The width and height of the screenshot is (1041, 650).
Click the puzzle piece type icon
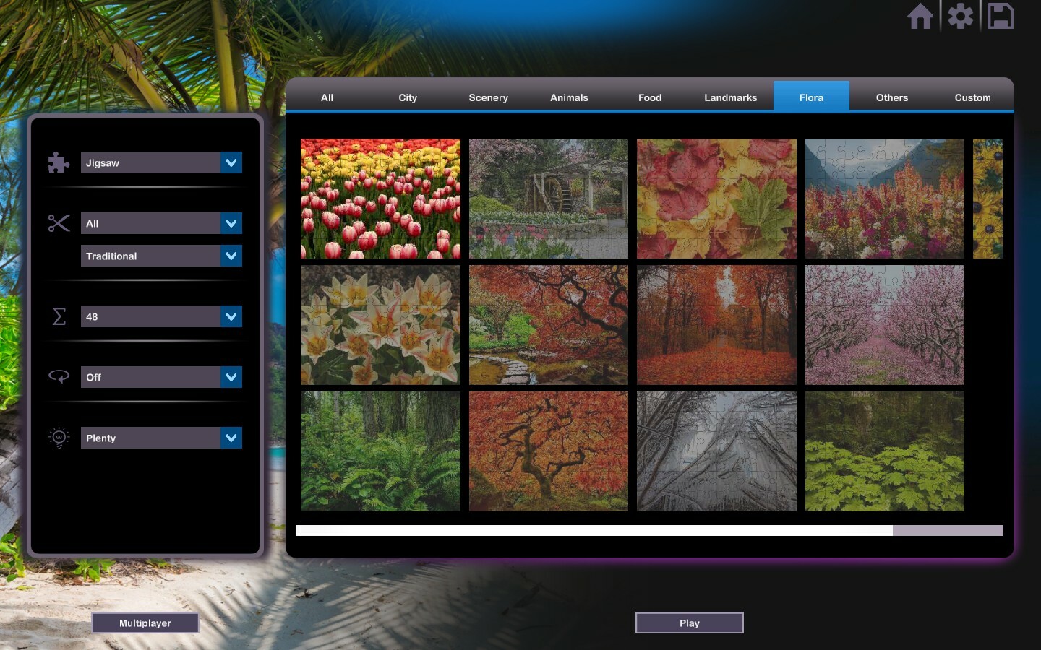59,162
